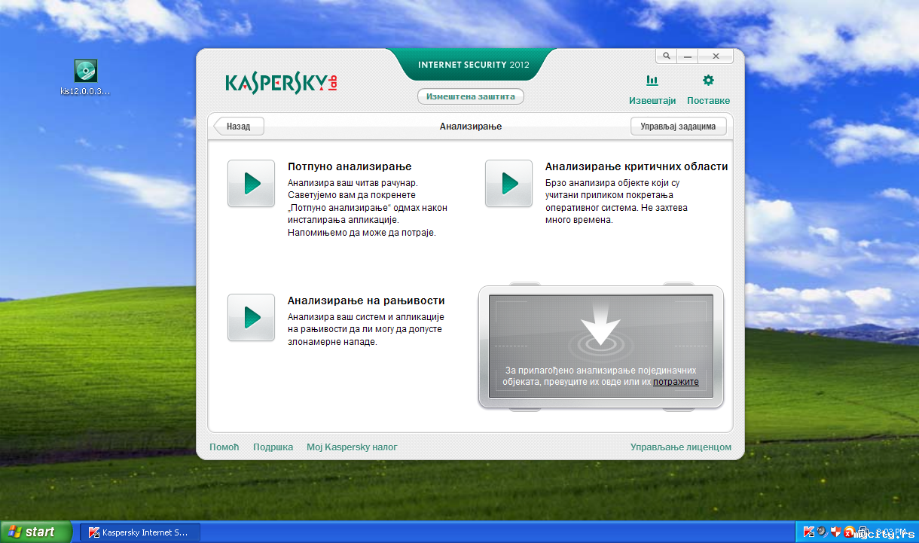
Task: Close the Kaspersky window
Action: pyautogui.click(x=716, y=56)
